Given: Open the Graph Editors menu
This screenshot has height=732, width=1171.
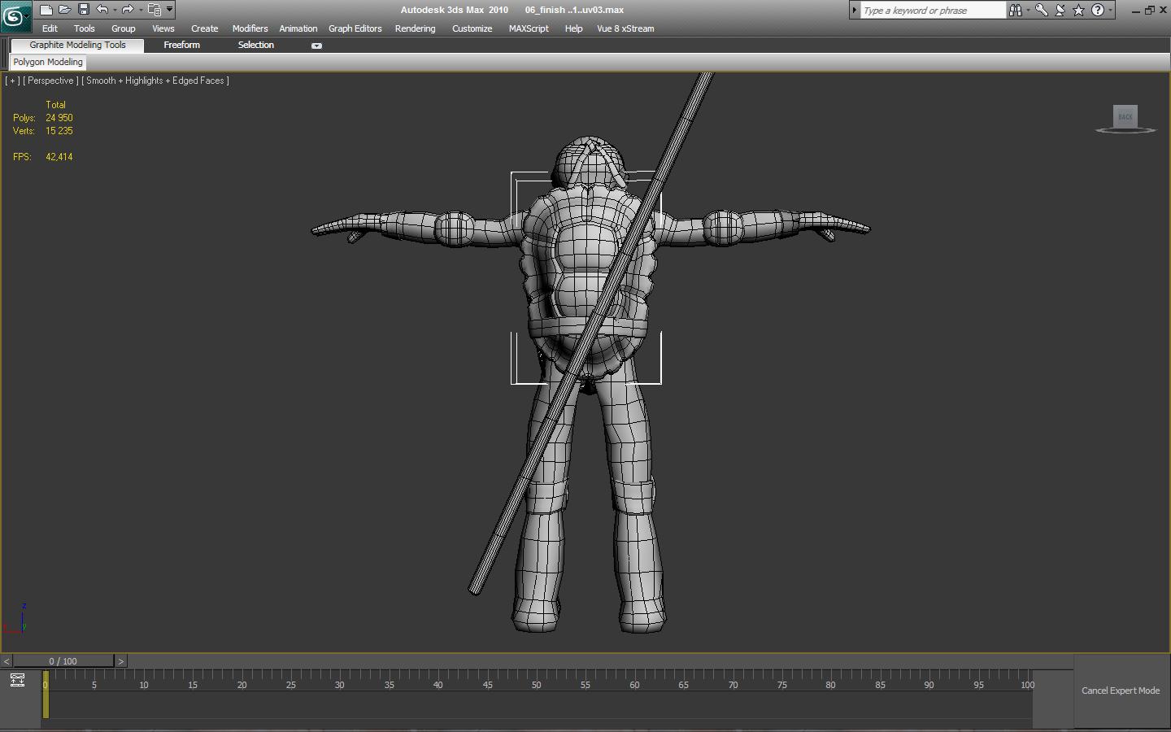Looking at the screenshot, I should tap(355, 28).
